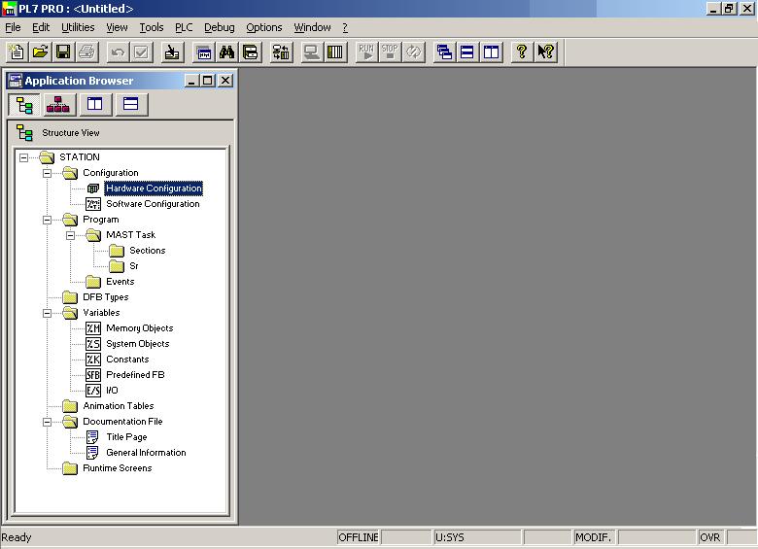The height and width of the screenshot is (549, 758).
Task: Select Predefined FB tree item
Action: pos(135,375)
